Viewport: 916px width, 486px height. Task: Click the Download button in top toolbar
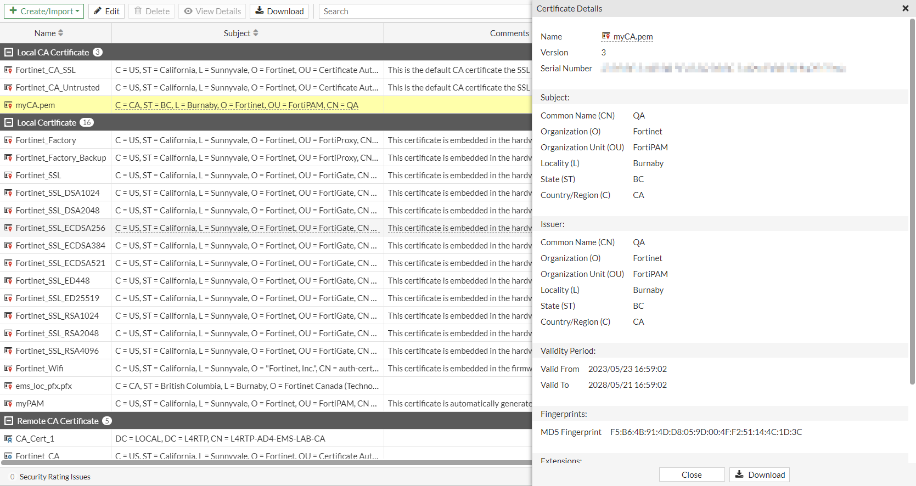(x=279, y=12)
